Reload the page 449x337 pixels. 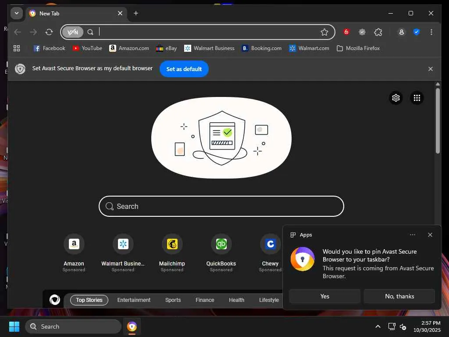[x=49, y=32]
